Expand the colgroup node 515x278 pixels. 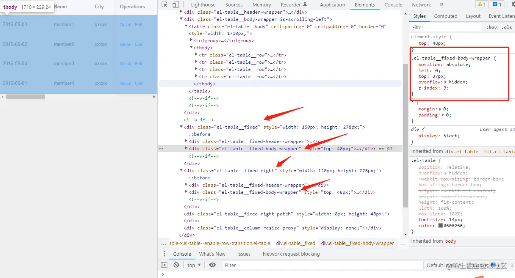click(x=191, y=40)
